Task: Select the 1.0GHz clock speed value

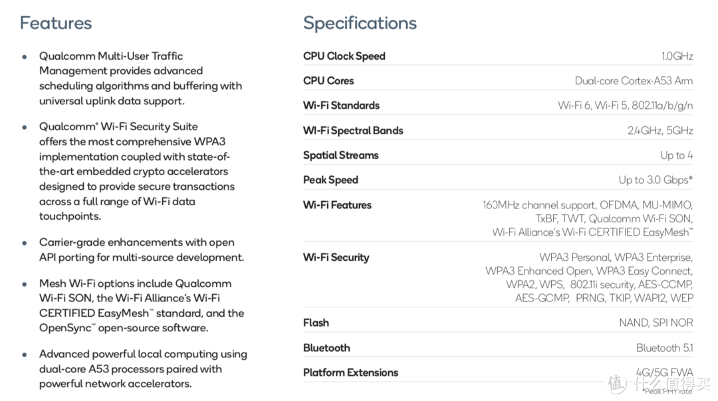Action: point(677,56)
